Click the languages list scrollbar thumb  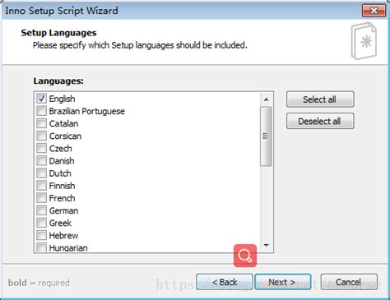tap(266, 136)
